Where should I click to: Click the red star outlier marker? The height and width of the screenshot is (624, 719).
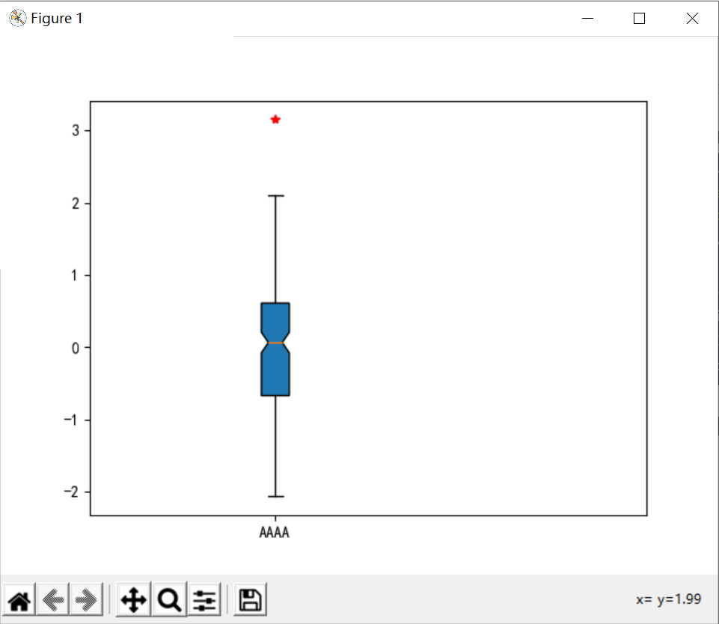click(x=275, y=118)
